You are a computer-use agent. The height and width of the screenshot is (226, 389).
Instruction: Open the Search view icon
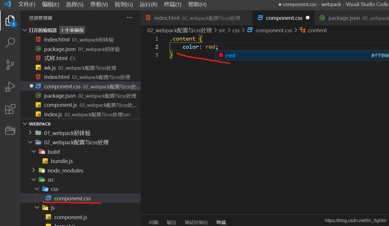(10, 43)
